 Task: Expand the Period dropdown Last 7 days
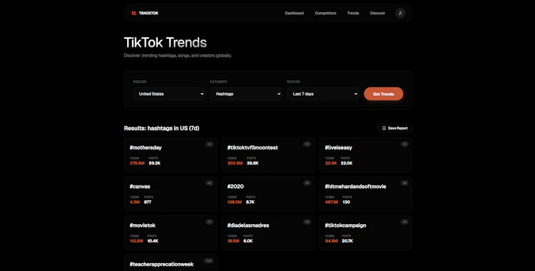[x=322, y=94]
